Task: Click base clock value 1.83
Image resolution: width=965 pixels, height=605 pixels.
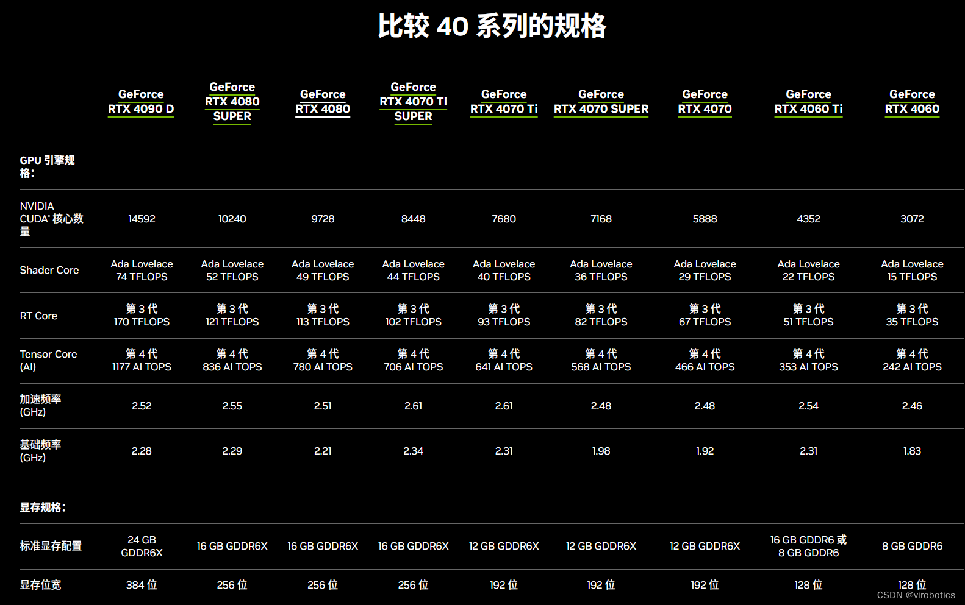Action: pos(913,451)
